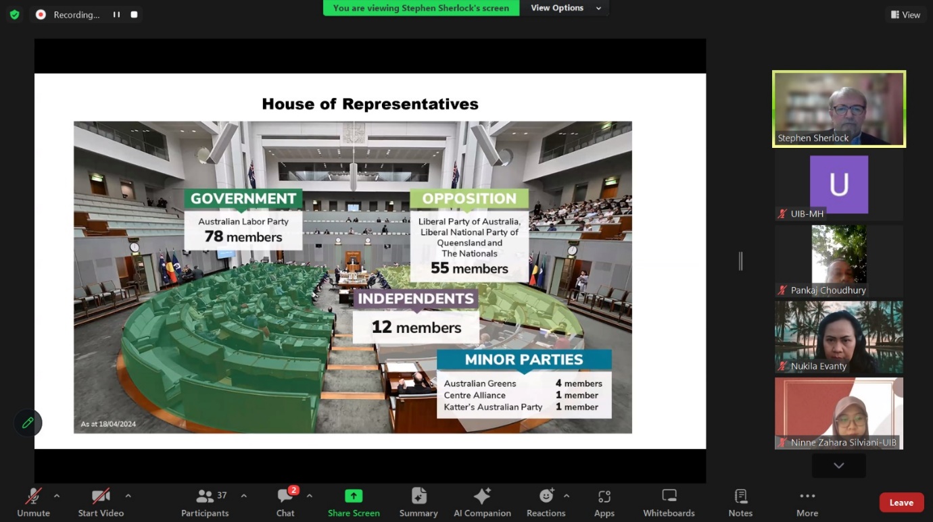Open the View Options dropdown
The height and width of the screenshot is (522, 933).
tap(565, 8)
